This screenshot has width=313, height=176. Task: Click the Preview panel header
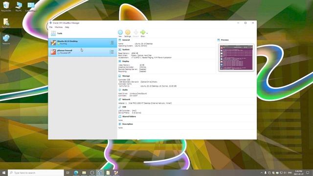[225, 40]
